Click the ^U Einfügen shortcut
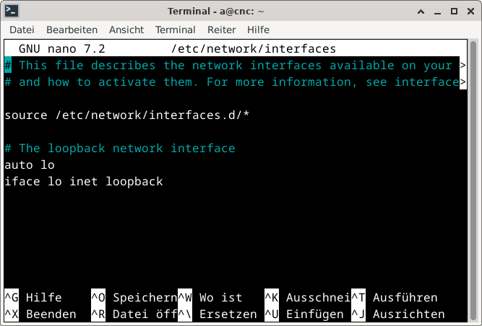This screenshot has height=326, width=482. point(304,314)
